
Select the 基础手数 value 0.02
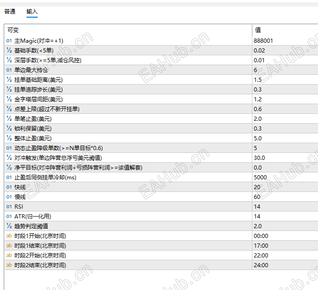point(259,51)
